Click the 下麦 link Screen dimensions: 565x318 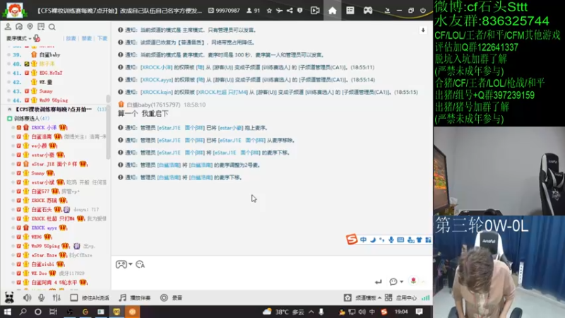(102, 38)
